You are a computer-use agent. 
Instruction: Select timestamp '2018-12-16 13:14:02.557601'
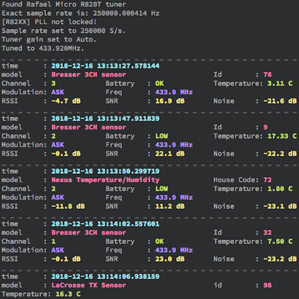tap(106, 224)
